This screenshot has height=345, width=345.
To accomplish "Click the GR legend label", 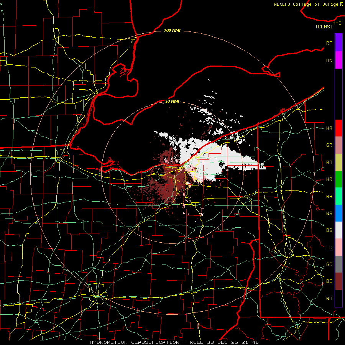I will 329,145.
